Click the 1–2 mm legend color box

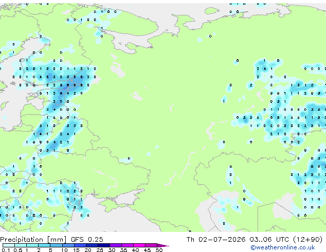32,245
